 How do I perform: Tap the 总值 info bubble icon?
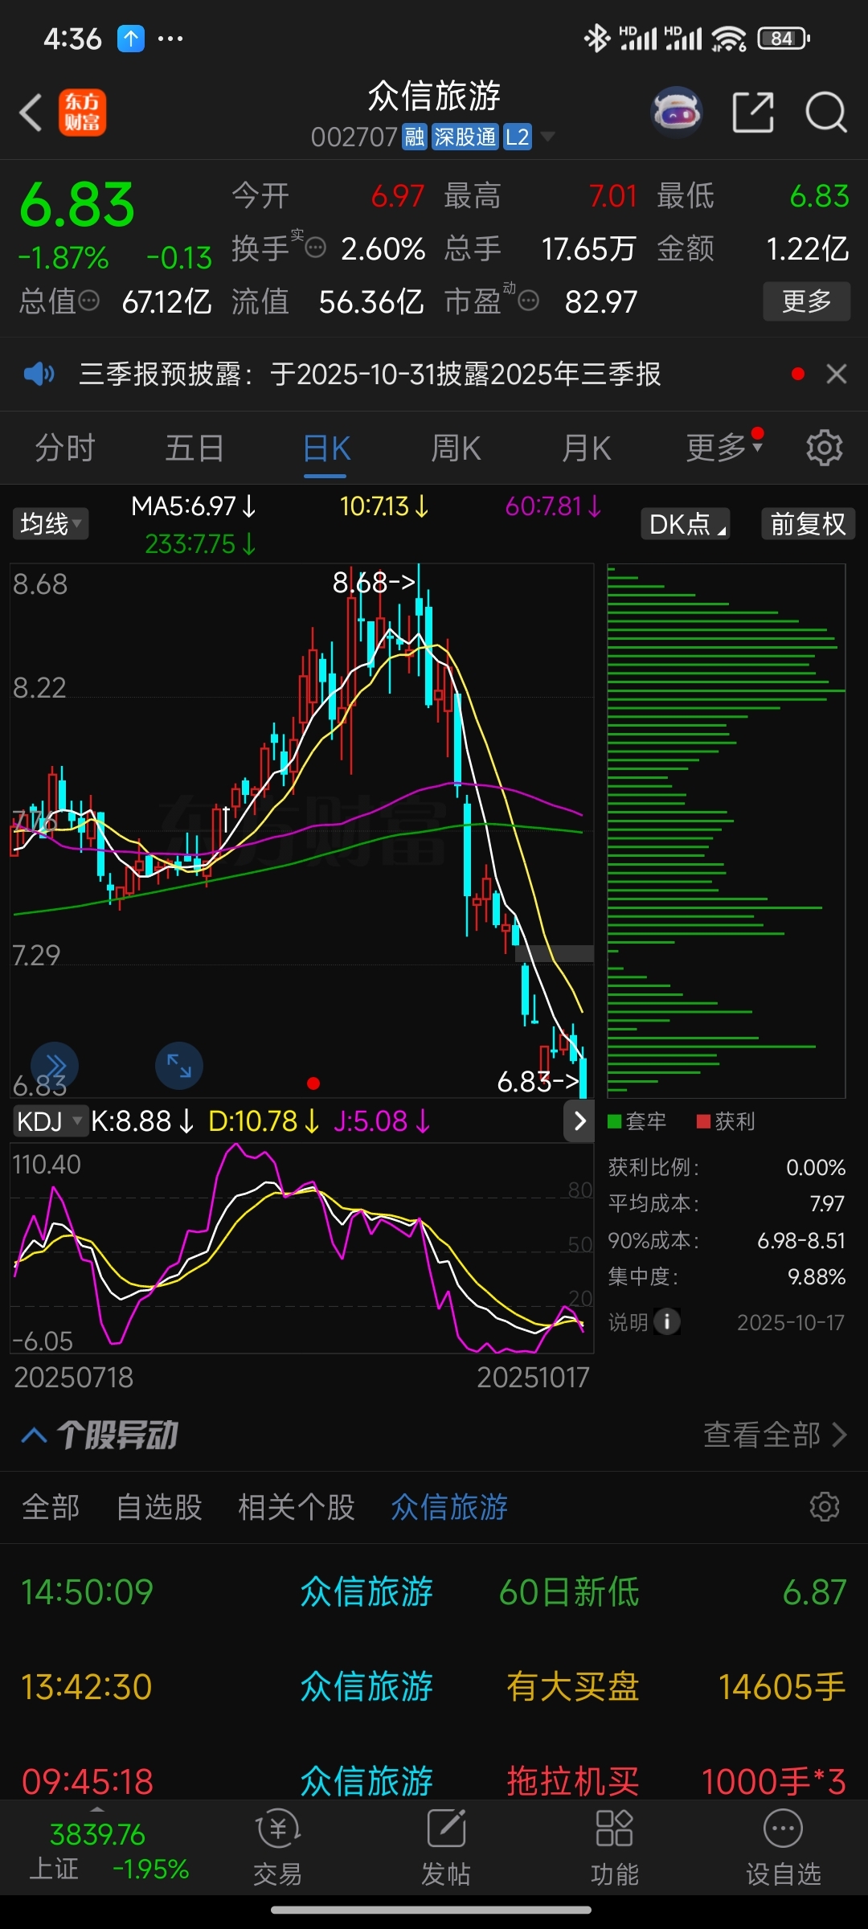[x=89, y=301]
